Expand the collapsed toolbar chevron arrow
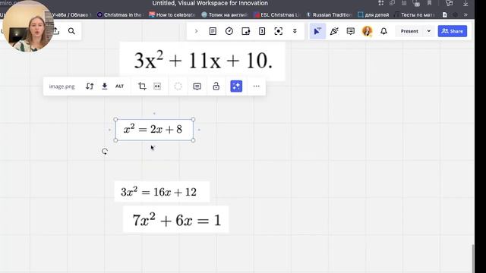Screen dimensions: 486x273 tap(196, 31)
